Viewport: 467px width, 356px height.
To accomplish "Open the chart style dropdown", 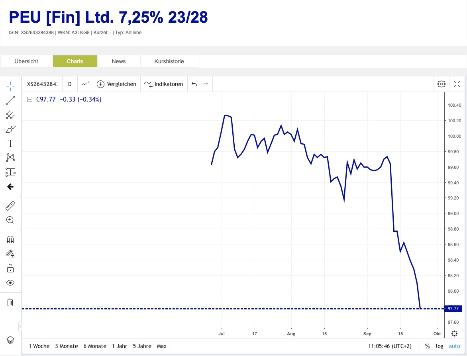I will point(85,84).
